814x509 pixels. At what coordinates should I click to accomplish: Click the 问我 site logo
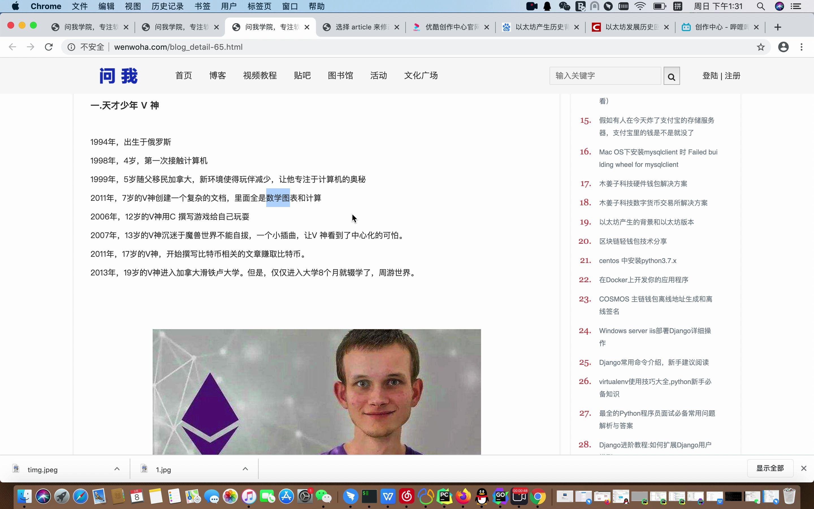pyautogui.click(x=118, y=76)
